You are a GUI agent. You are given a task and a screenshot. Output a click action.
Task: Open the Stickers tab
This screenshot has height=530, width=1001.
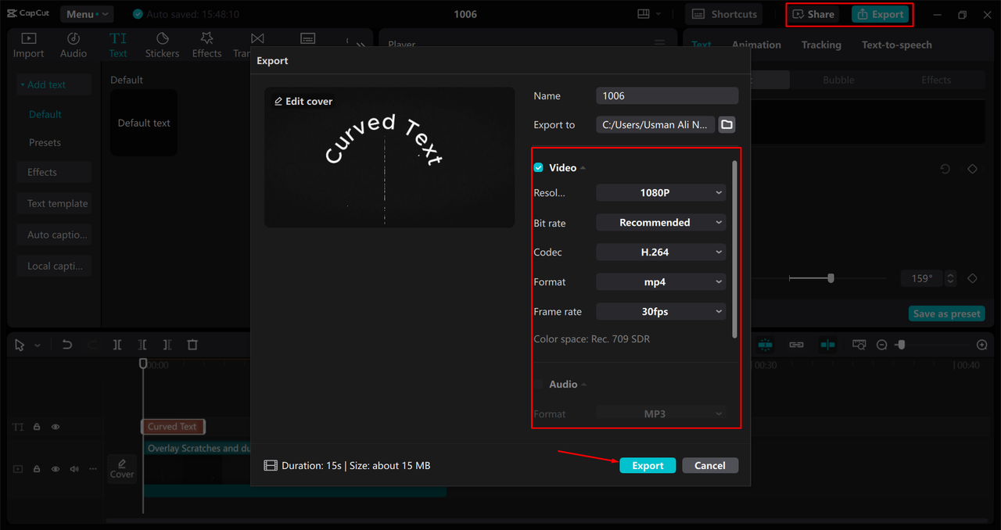coord(162,45)
